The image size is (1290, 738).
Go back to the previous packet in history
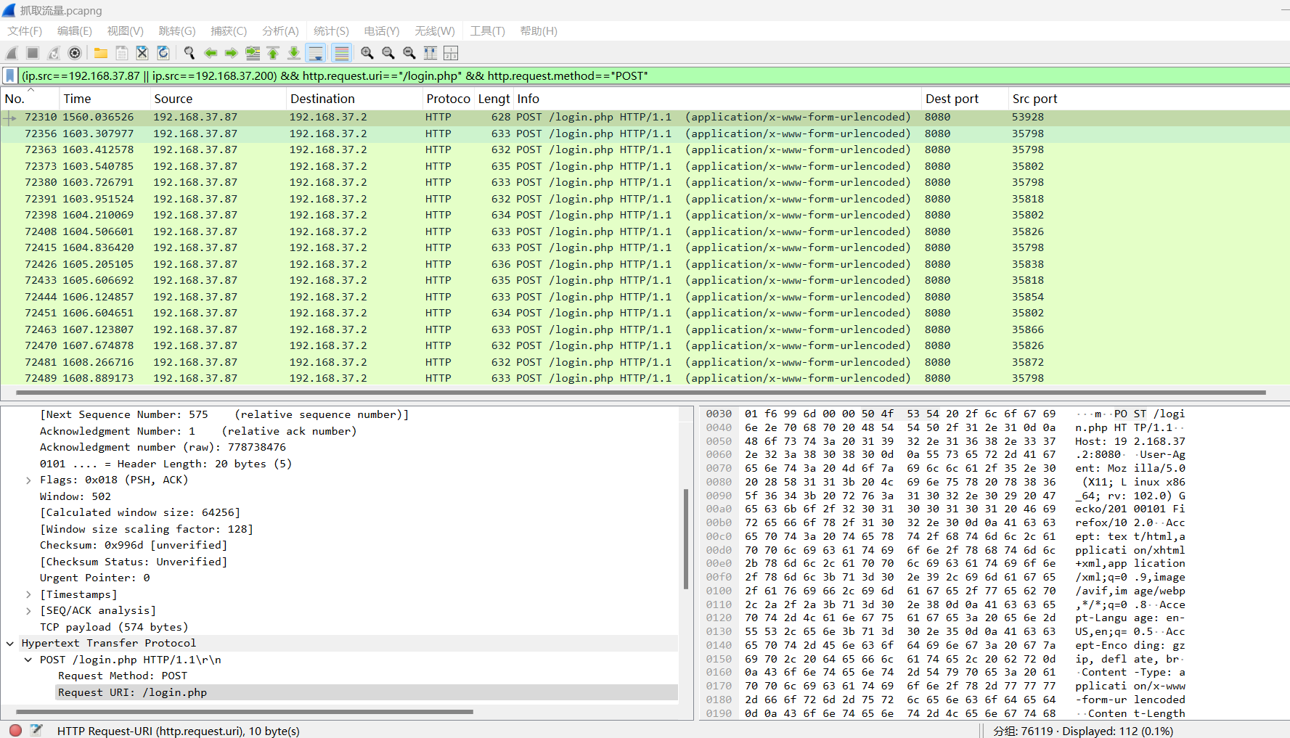[211, 53]
